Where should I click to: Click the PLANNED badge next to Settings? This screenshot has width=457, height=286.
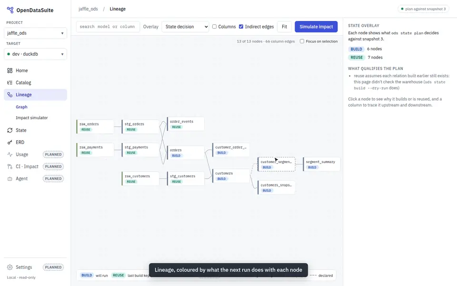(53, 267)
